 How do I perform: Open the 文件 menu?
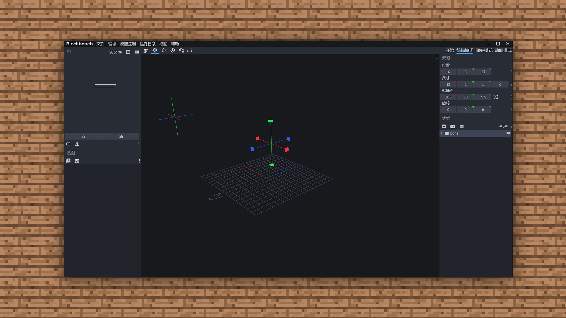pos(100,44)
